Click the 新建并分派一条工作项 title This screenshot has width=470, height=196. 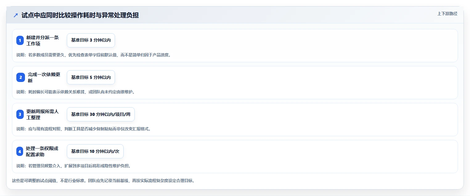43,40
